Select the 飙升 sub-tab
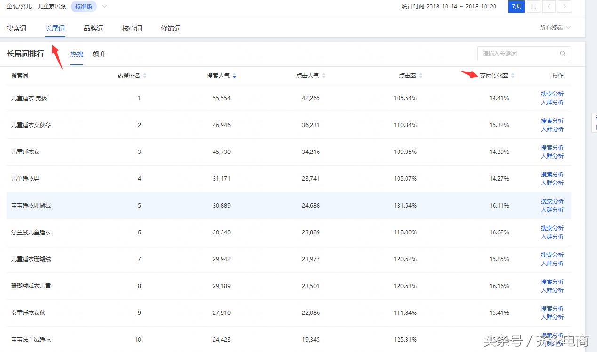The image size is (597, 352). point(99,54)
